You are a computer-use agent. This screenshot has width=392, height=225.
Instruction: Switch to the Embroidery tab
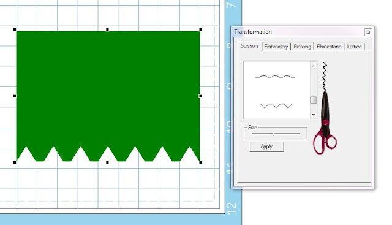[276, 47]
